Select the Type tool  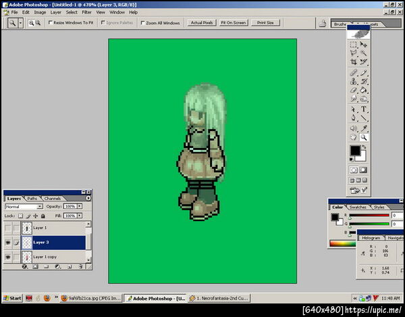click(363, 109)
